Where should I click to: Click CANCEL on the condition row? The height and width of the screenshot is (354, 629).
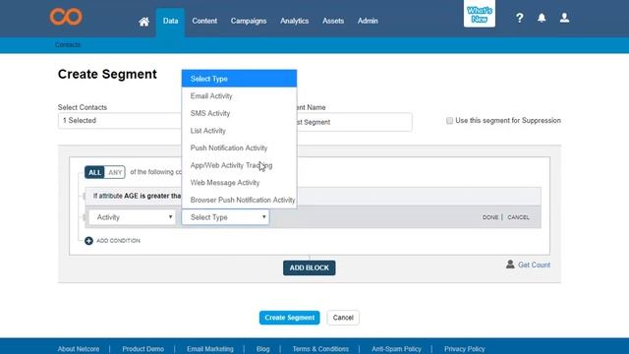(x=518, y=217)
